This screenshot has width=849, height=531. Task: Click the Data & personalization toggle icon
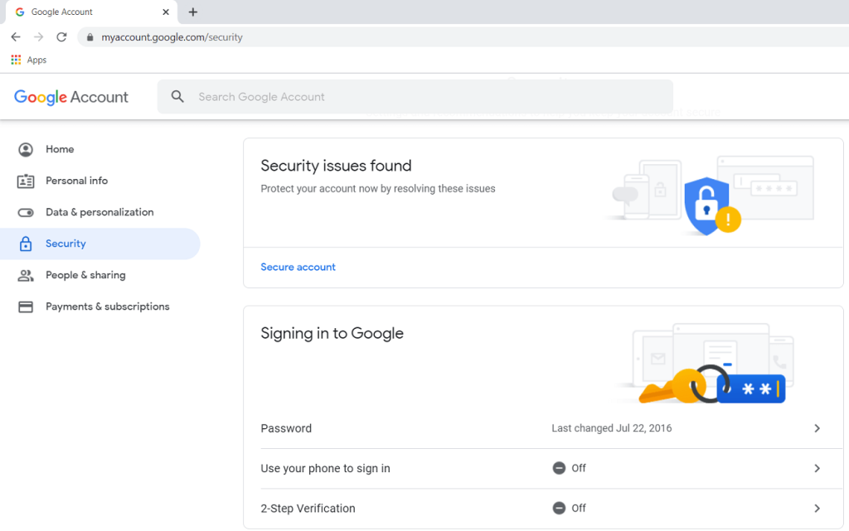click(x=26, y=213)
